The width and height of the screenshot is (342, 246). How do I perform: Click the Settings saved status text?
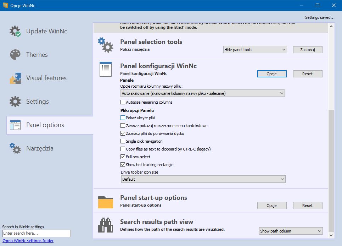click(x=320, y=17)
